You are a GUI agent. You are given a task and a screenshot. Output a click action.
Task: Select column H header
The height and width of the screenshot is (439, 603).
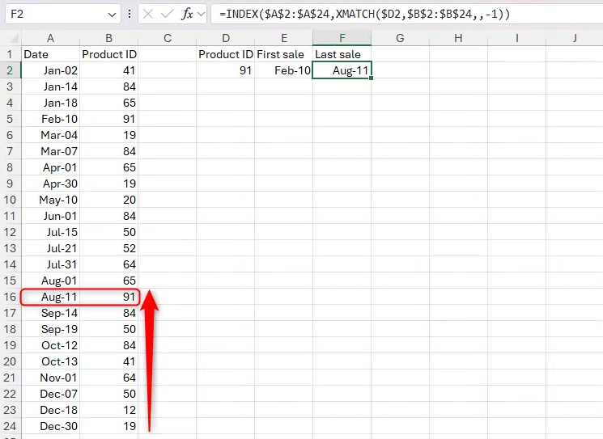coord(458,38)
